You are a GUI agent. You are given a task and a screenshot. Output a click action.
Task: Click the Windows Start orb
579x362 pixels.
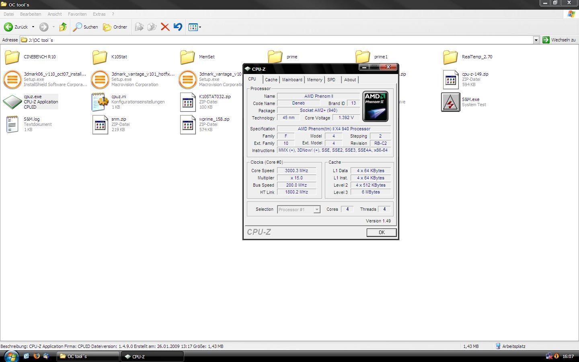click(10, 356)
